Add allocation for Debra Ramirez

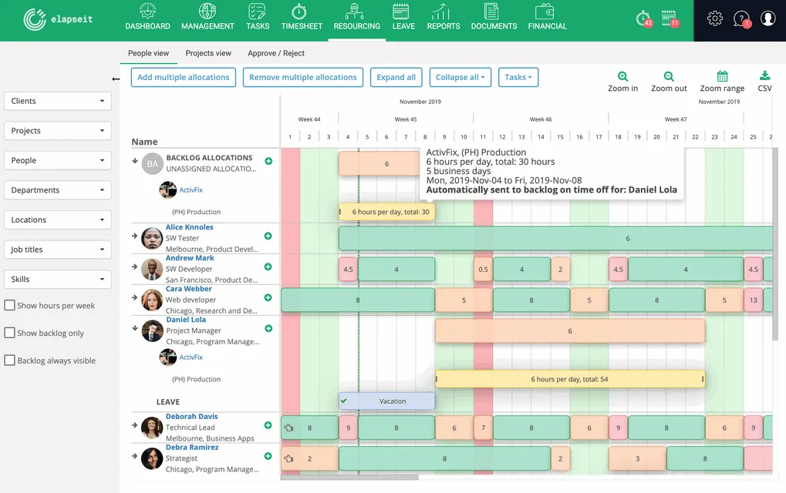coord(268,456)
